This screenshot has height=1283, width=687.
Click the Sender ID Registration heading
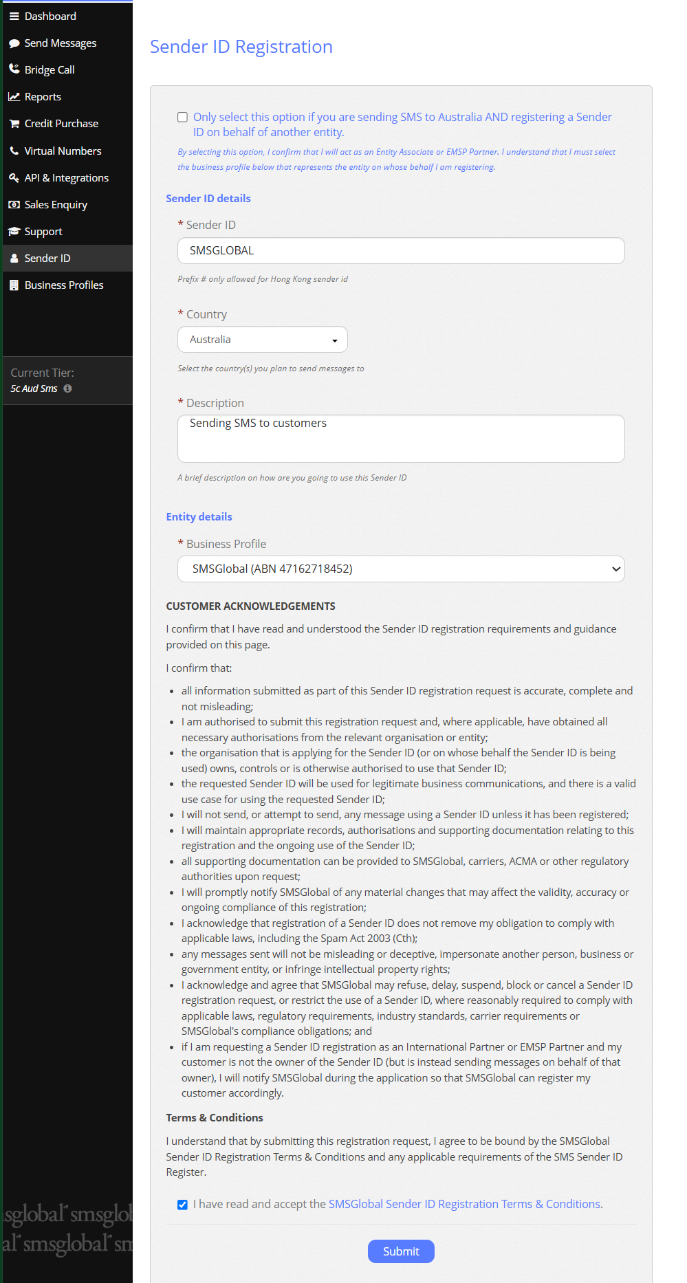click(241, 47)
